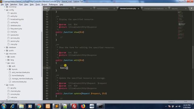Expand the layouts folder arrow
Image resolution: width=194 pixels, height=109 pixels.
pos(8,69)
